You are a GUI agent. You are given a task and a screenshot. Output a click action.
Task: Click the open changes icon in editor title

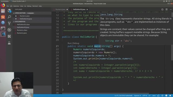tap(162, 9)
